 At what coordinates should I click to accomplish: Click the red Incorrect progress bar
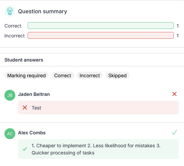(x=101, y=35)
